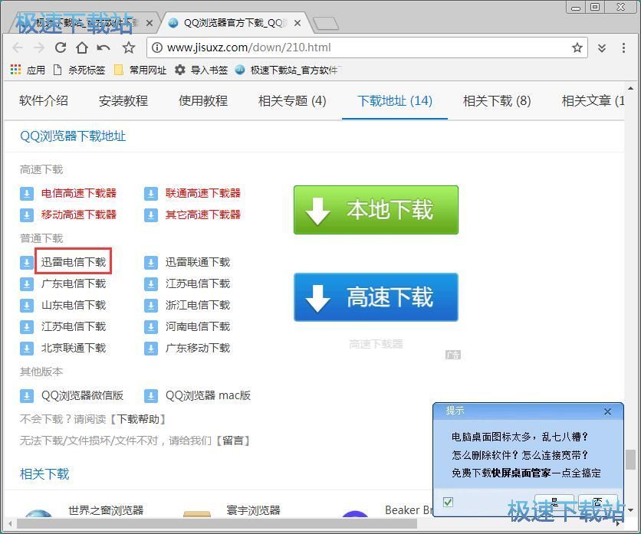
Task: Click download icon beside QQ浏览器微信版
Action: point(27,396)
